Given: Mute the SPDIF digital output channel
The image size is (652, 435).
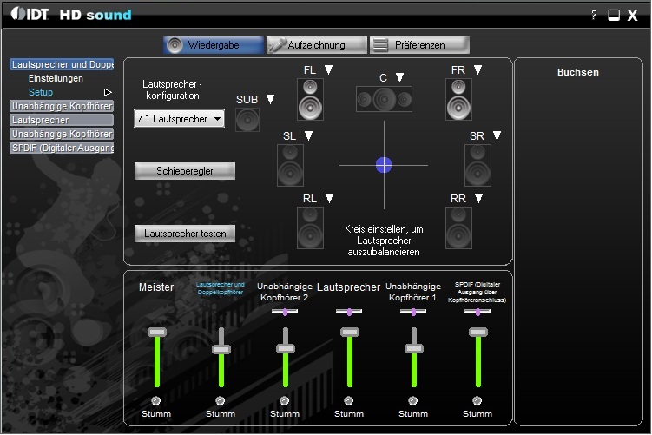Looking at the screenshot, I should pos(477,401).
